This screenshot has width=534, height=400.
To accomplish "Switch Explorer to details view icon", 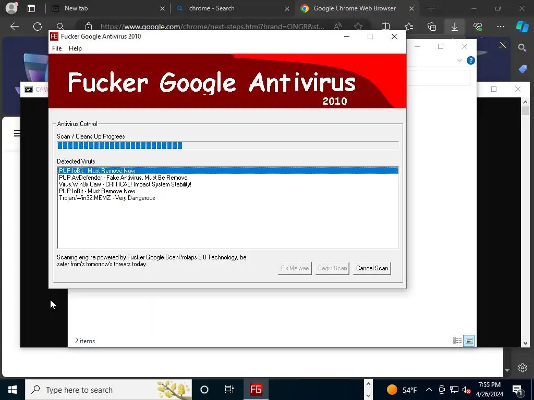I will pyautogui.click(x=457, y=341).
